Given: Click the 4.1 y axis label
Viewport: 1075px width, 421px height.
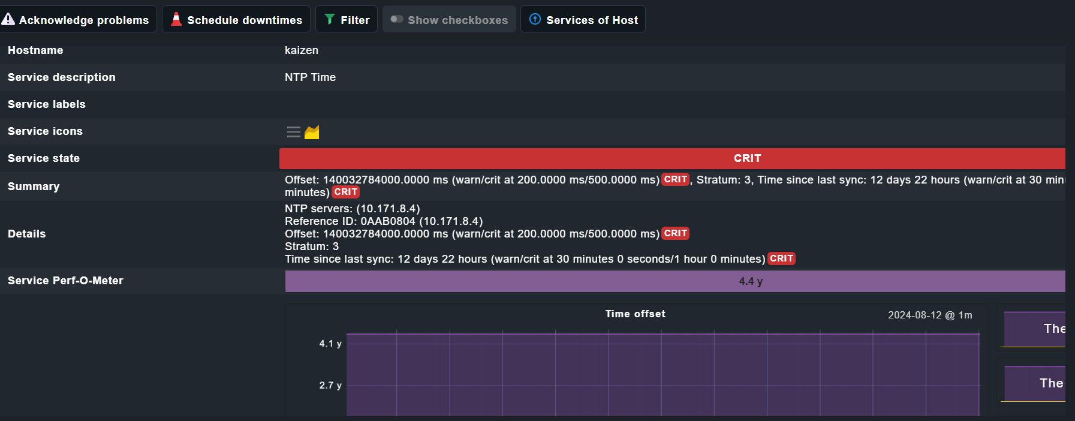Looking at the screenshot, I should click(330, 344).
